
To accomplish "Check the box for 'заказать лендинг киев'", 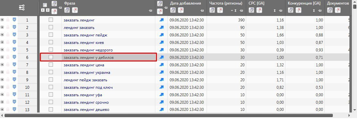I will point(51,42).
